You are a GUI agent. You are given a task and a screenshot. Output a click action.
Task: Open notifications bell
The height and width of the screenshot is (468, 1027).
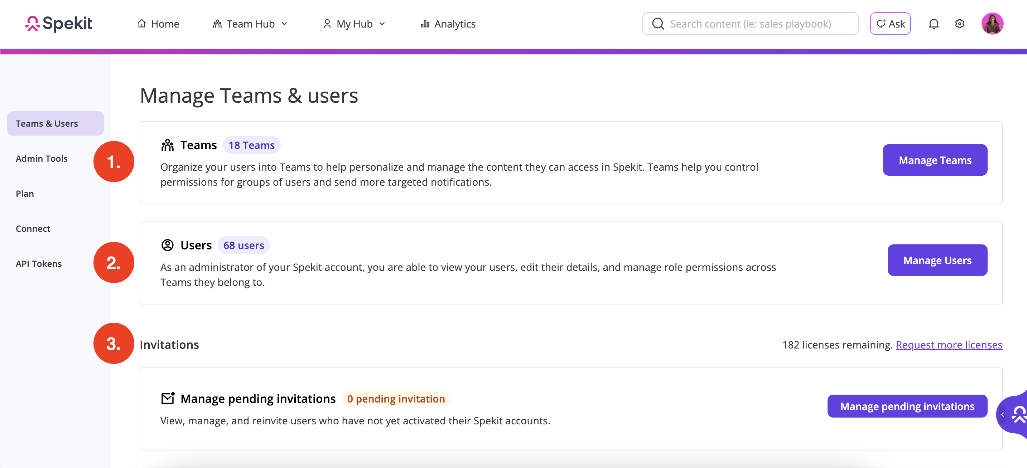coord(934,24)
